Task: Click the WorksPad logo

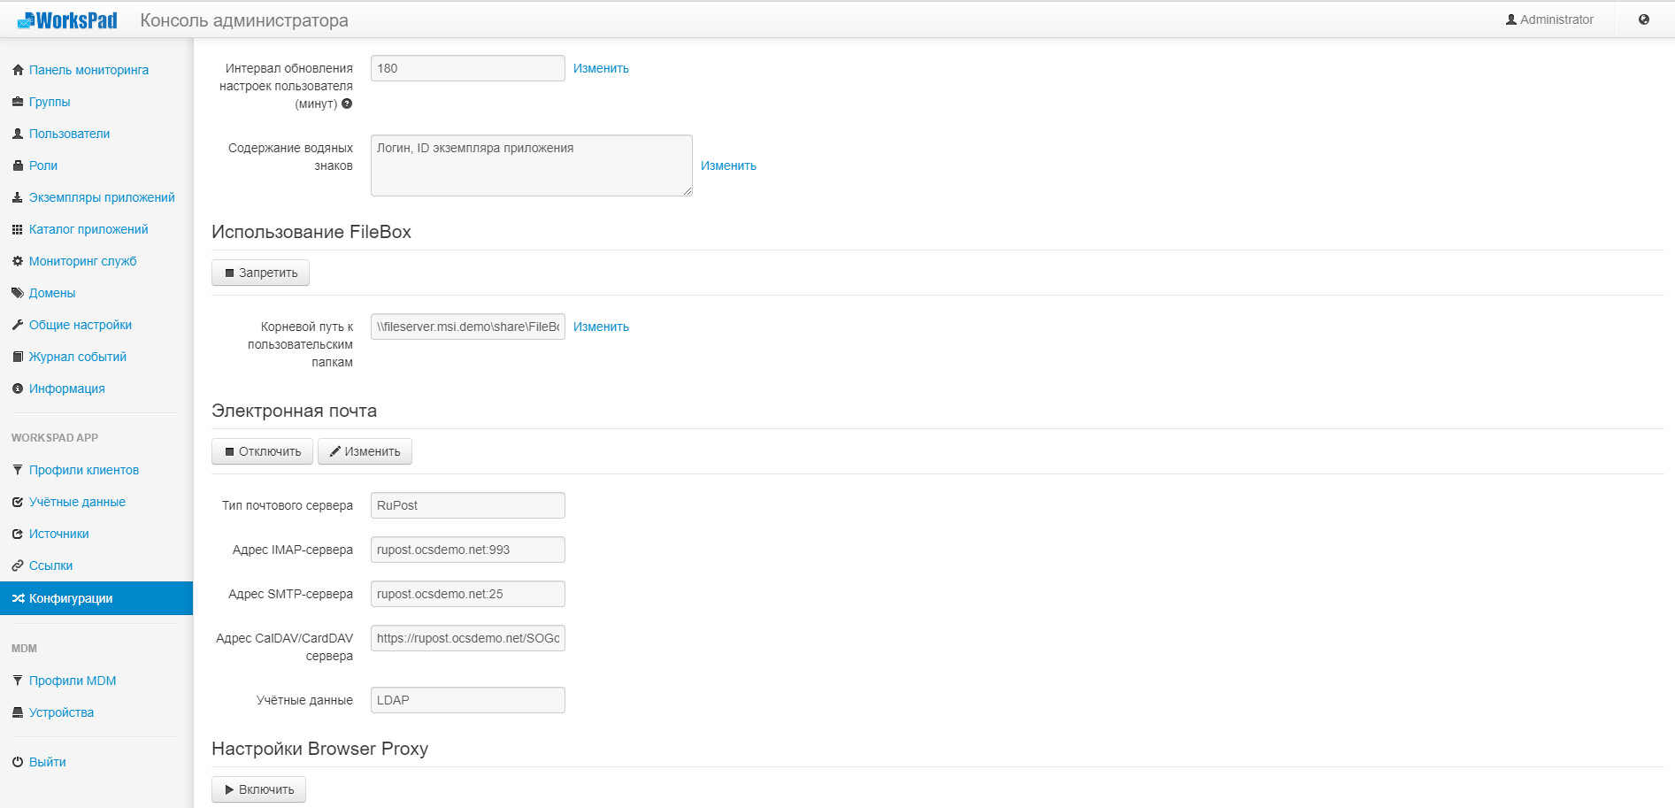Action: coord(67,19)
